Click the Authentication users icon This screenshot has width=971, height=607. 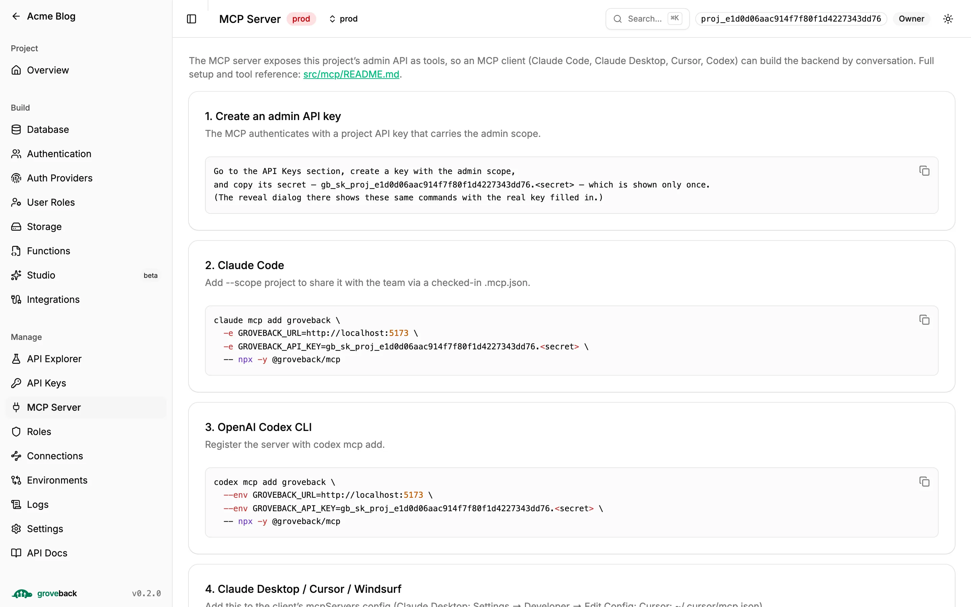[x=16, y=154]
